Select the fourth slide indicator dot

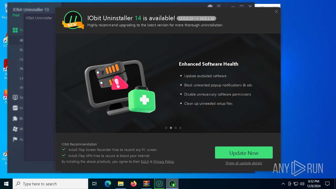[180, 128]
